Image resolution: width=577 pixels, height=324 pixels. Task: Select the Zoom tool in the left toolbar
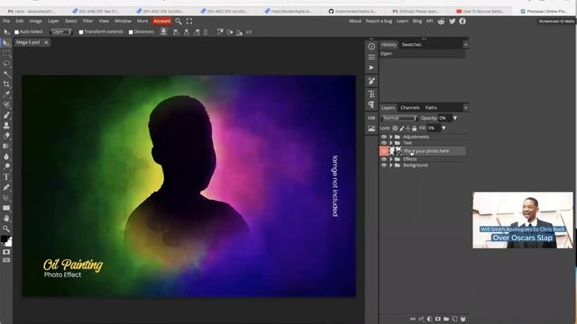(6, 229)
